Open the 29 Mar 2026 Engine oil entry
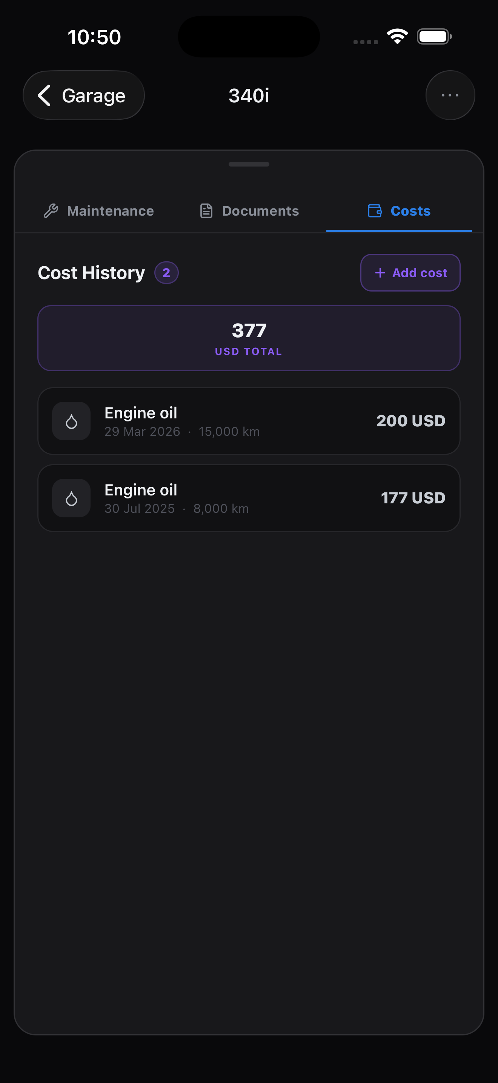The height and width of the screenshot is (1083, 498). click(x=249, y=421)
